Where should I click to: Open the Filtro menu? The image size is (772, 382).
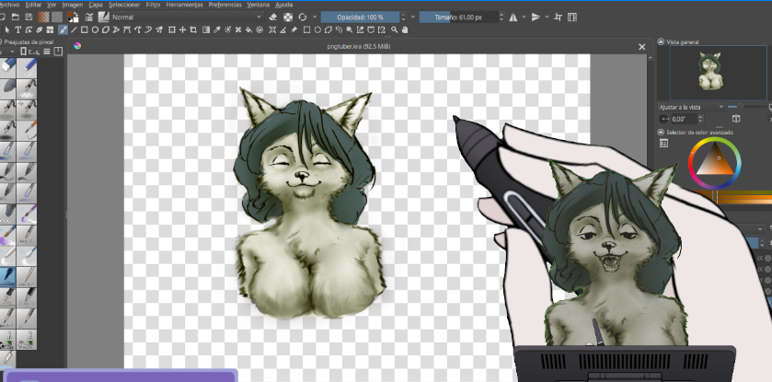pos(153,5)
